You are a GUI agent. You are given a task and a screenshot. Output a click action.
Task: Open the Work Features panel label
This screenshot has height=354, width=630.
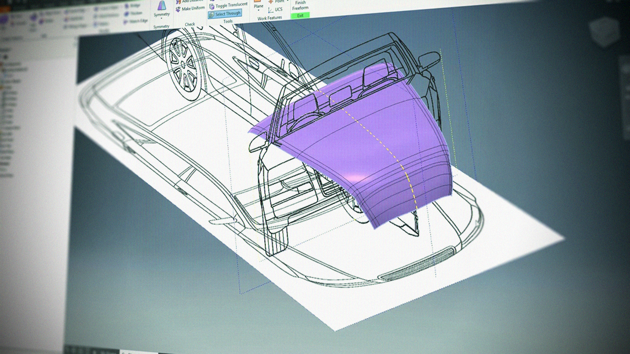coord(270,19)
